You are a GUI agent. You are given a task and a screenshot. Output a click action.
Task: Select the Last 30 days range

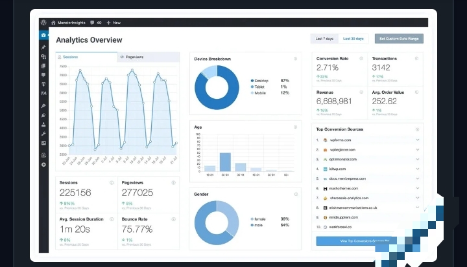click(353, 39)
